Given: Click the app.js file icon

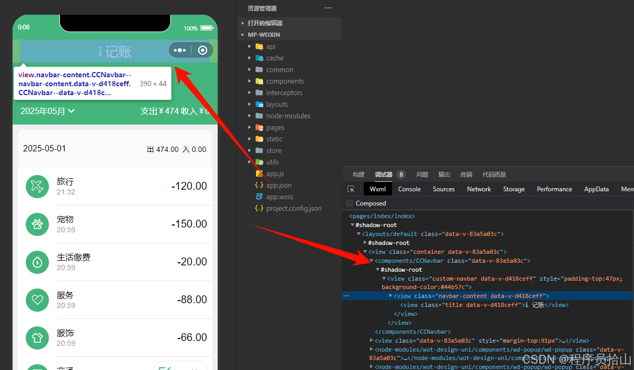Looking at the screenshot, I should [259, 173].
